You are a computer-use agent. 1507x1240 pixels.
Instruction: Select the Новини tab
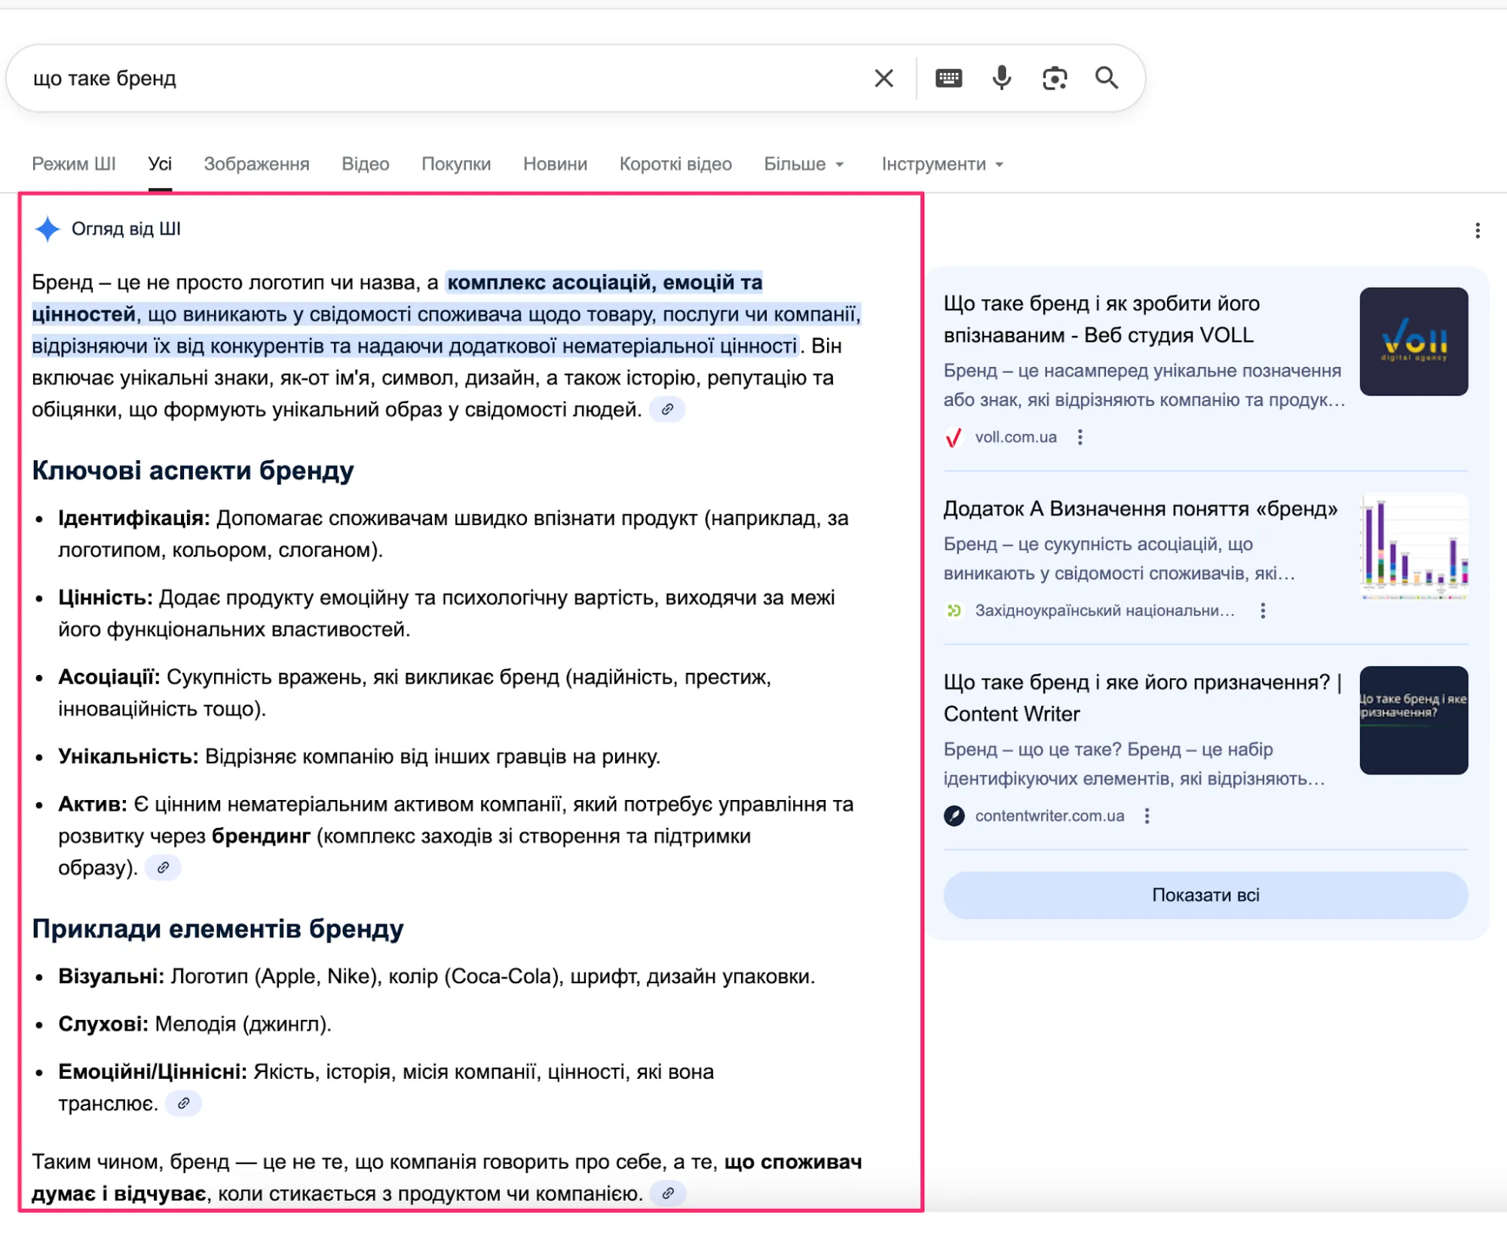pos(554,163)
